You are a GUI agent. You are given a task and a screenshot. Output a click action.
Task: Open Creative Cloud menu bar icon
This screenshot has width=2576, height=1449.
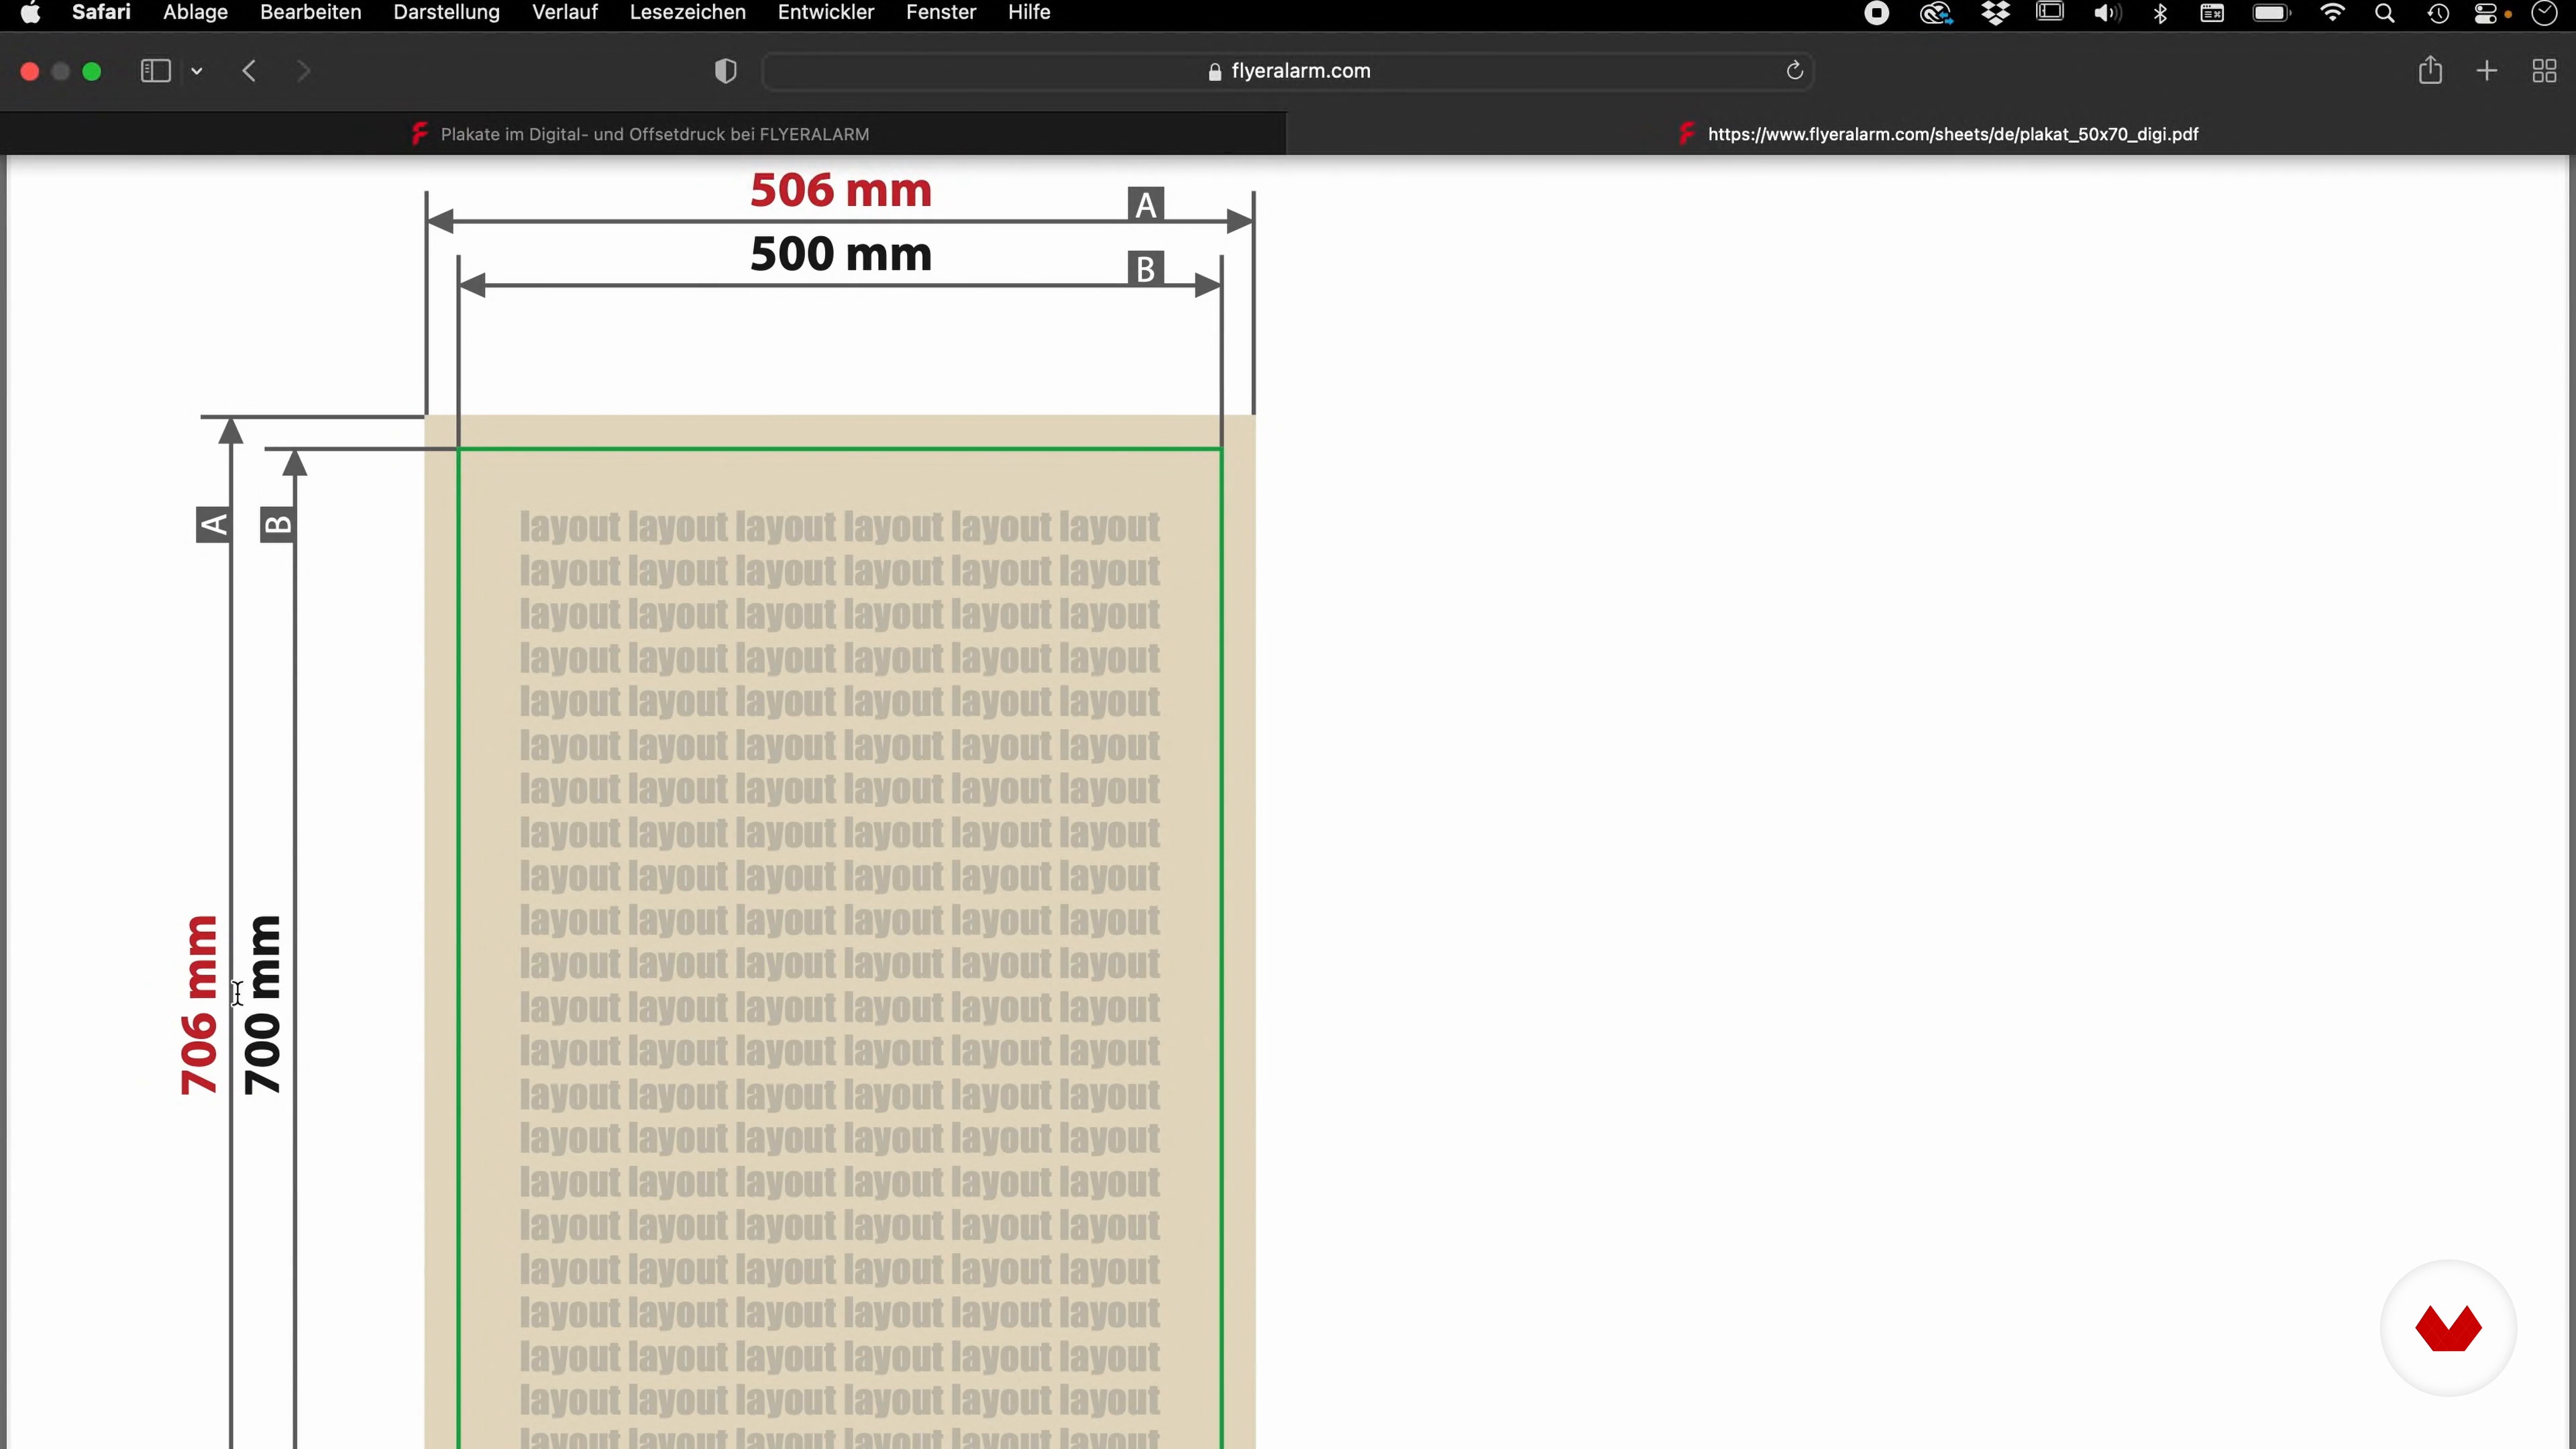click(x=1935, y=13)
